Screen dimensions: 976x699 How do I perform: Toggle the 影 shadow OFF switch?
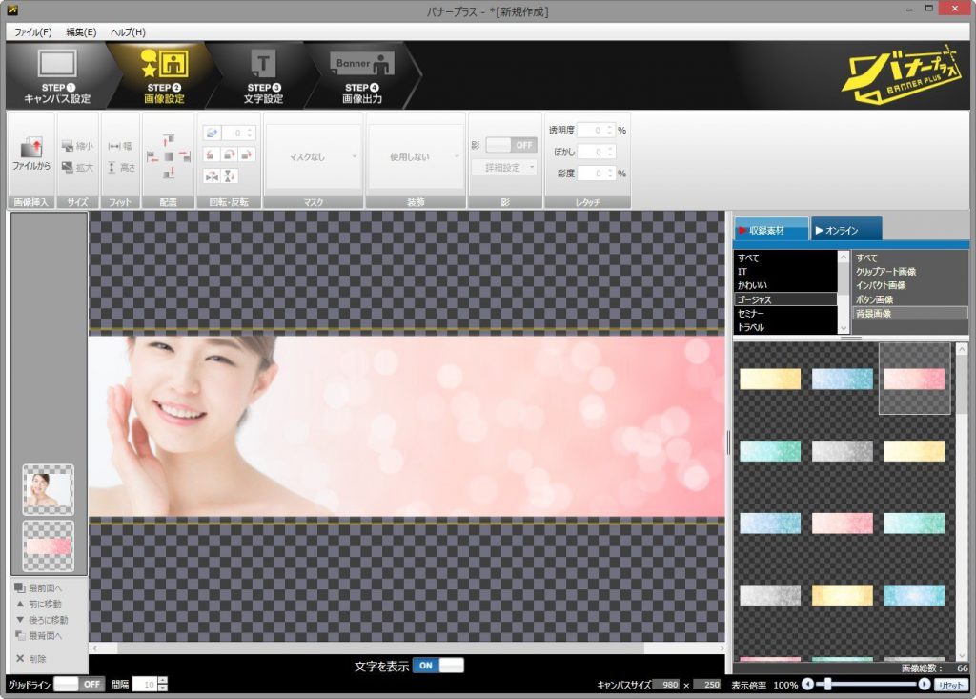coord(511,145)
